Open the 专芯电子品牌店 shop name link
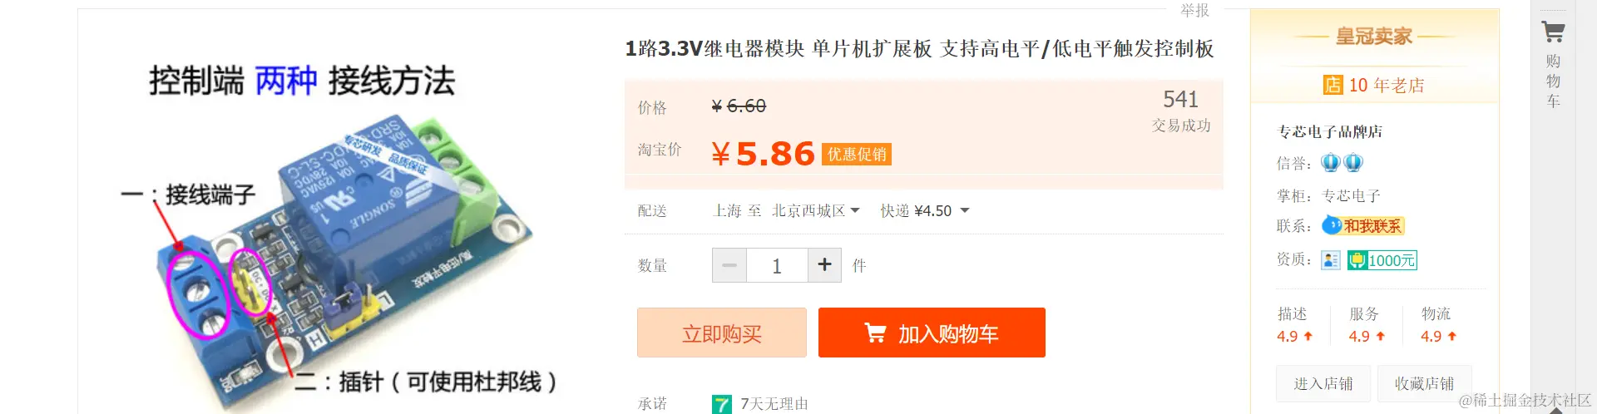1597x414 pixels. coord(1329,131)
